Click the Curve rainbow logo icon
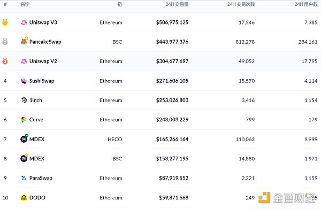The height and width of the screenshot is (209, 321). (24, 119)
